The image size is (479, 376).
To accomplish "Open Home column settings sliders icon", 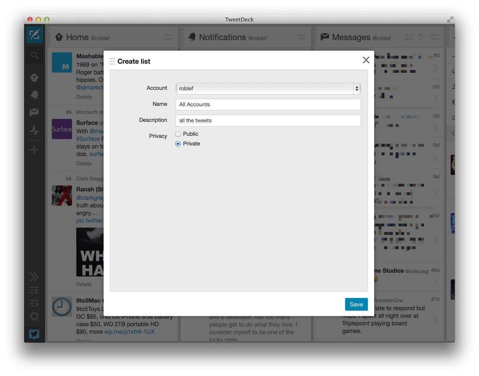I will coord(169,38).
